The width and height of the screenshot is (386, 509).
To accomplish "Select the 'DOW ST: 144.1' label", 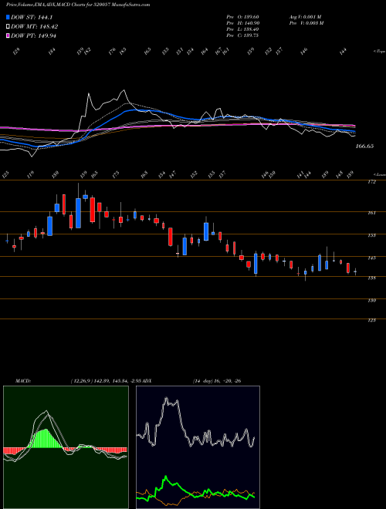I will [x=32, y=17].
